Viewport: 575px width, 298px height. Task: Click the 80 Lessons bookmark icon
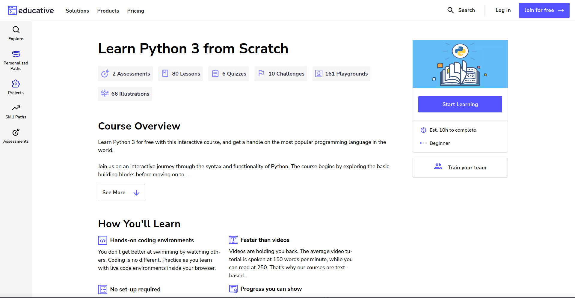pyautogui.click(x=165, y=73)
